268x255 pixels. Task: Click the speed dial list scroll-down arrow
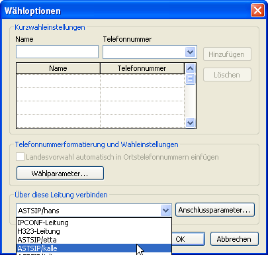190,123
